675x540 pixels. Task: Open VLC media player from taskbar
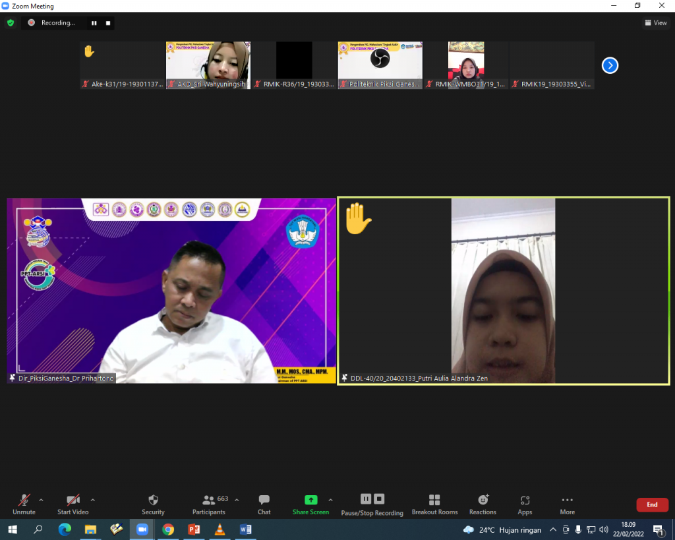[220, 529]
